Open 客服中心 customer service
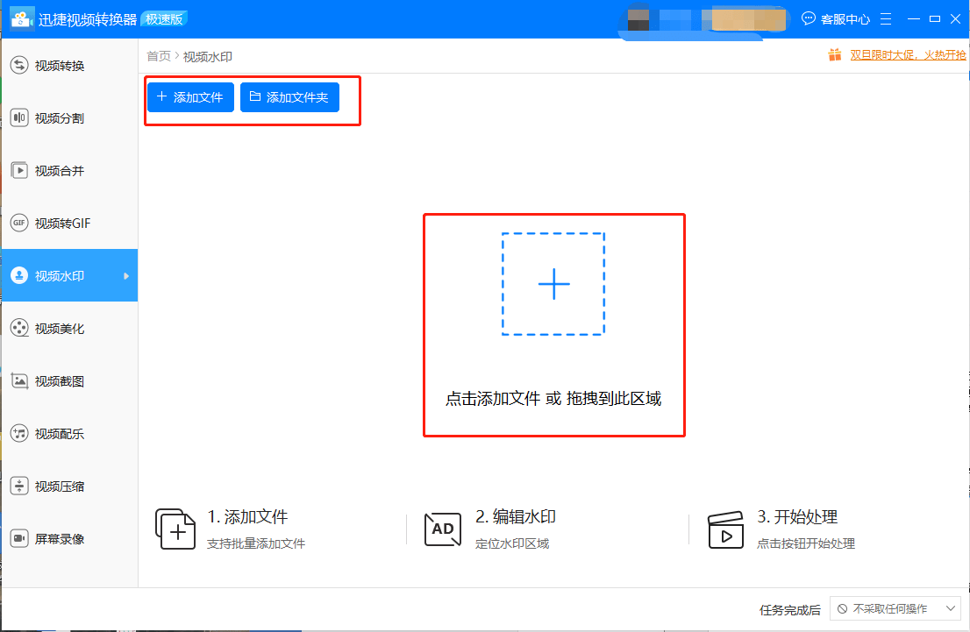Viewport: 970px width, 632px height. (x=836, y=18)
